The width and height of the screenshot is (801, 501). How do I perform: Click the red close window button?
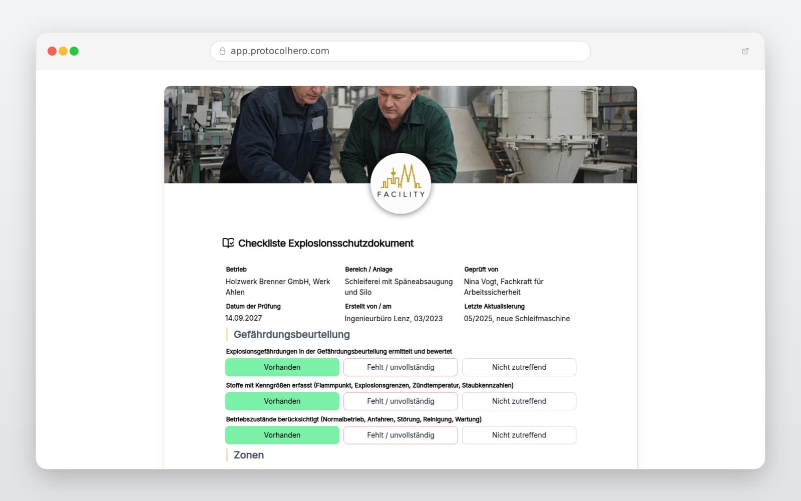[52, 51]
